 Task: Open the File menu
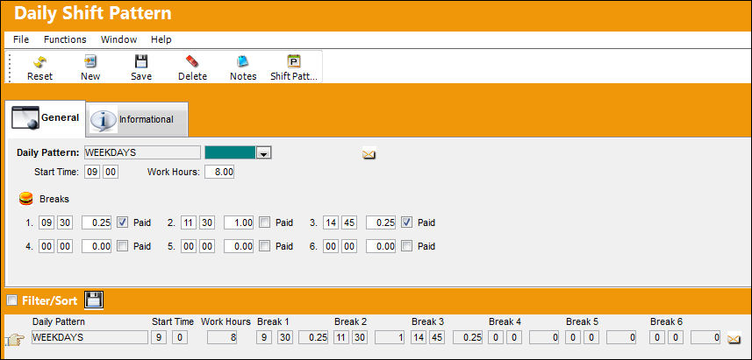[x=21, y=39]
